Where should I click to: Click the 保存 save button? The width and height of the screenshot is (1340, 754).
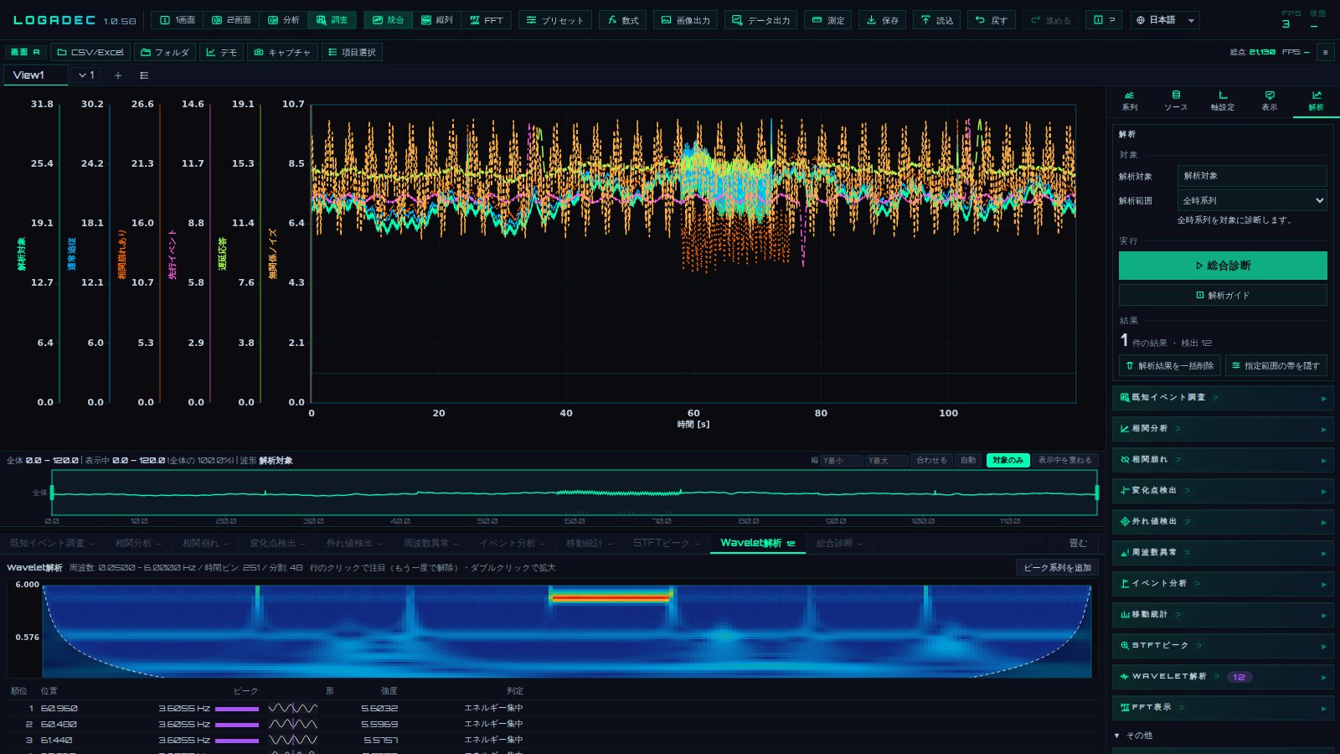pos(883,20)
